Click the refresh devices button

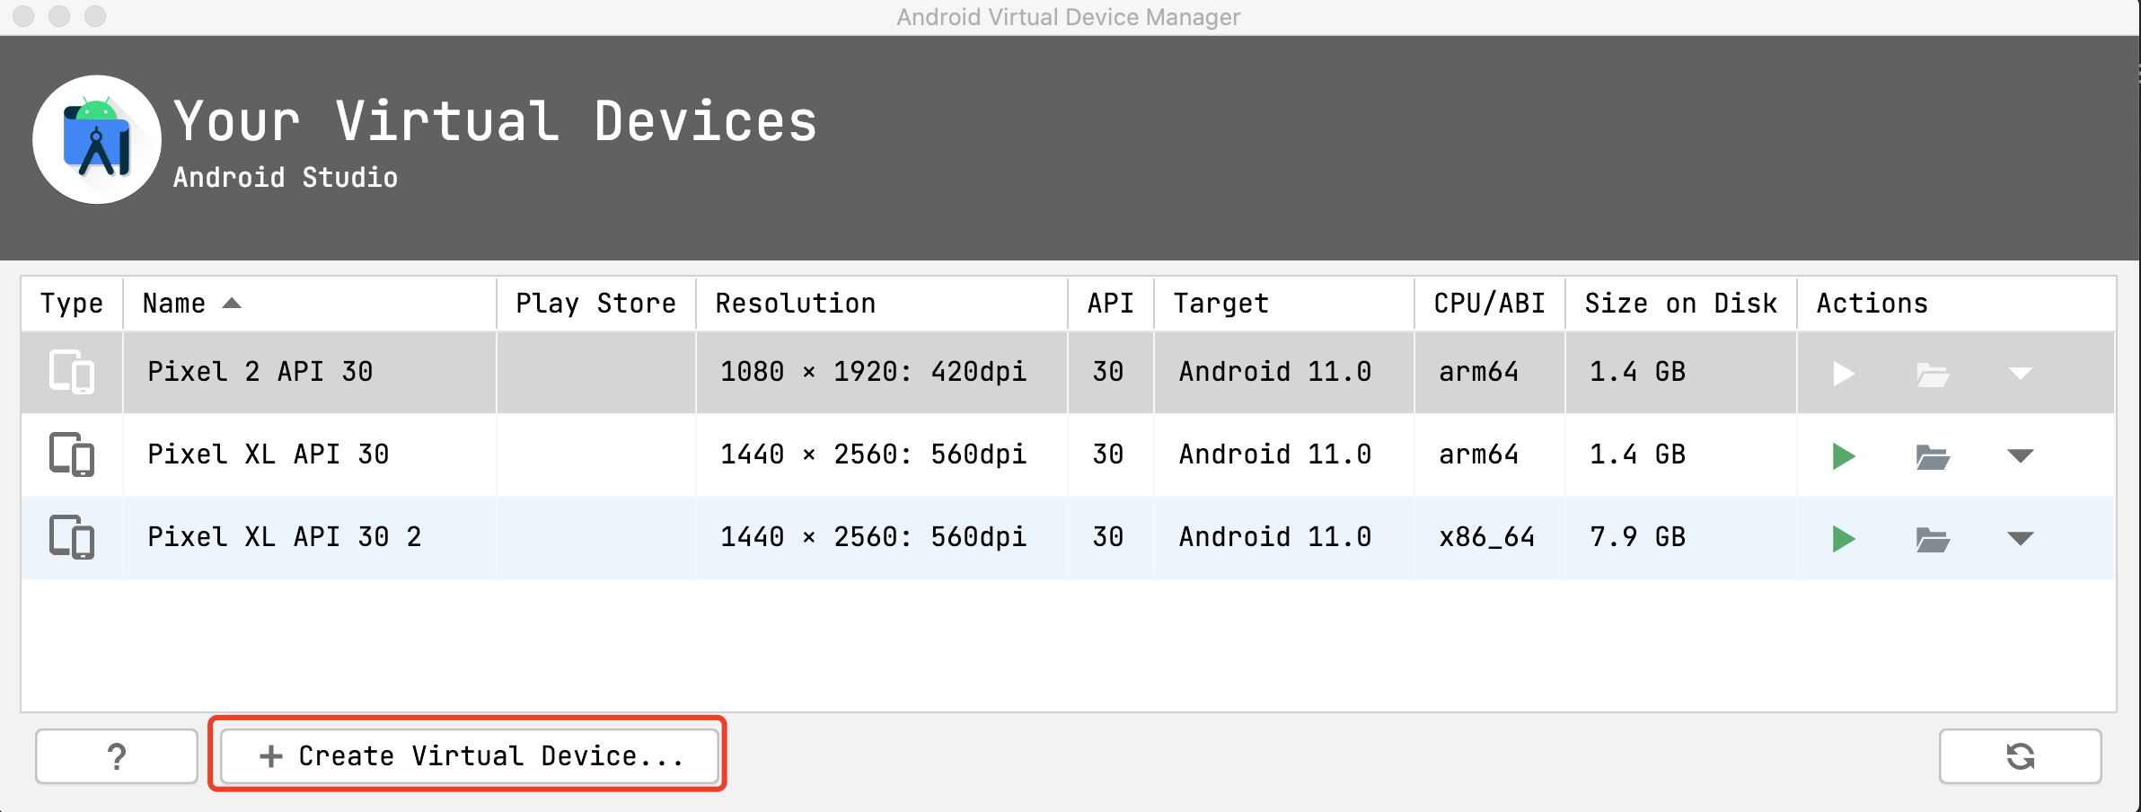point(2020,756)
